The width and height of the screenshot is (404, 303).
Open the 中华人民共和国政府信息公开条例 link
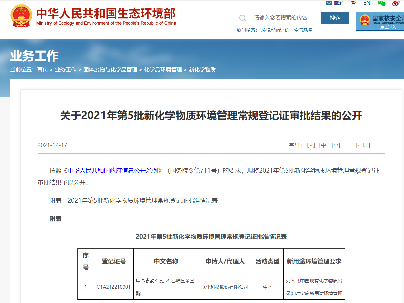point(113,171)
